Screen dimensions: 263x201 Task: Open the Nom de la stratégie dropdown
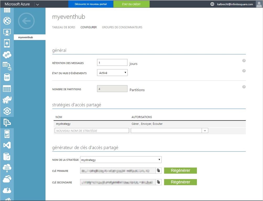coord(121,160)
